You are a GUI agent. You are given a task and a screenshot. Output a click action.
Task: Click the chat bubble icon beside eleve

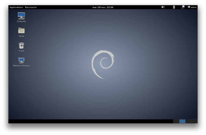189,7
